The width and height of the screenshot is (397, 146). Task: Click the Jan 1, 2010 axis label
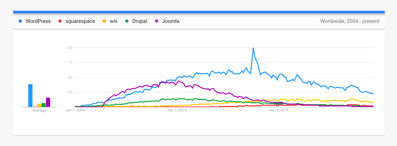pyautogui.click(x=177, y=110)
